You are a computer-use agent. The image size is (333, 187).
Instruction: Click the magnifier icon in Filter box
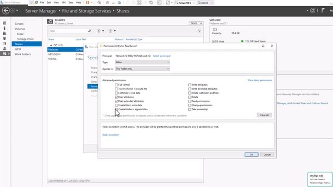point(89,31)
